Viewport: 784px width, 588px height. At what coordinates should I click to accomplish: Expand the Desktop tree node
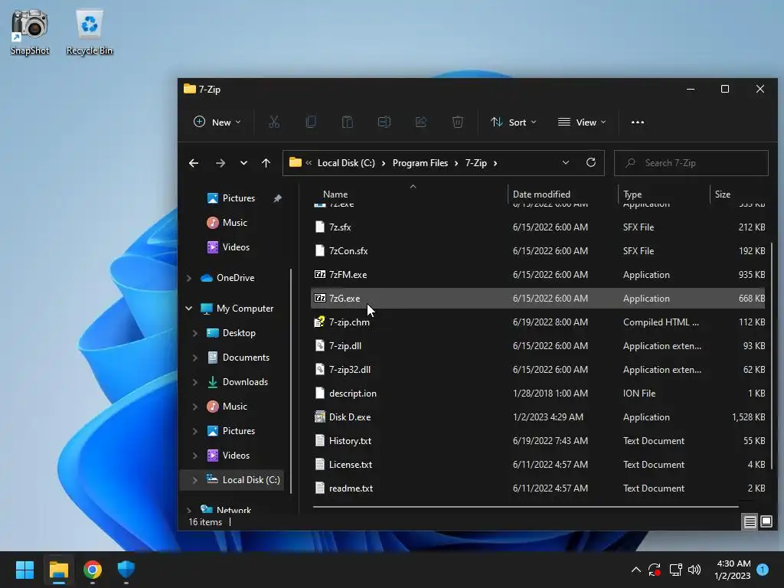(x=195, y=333)
